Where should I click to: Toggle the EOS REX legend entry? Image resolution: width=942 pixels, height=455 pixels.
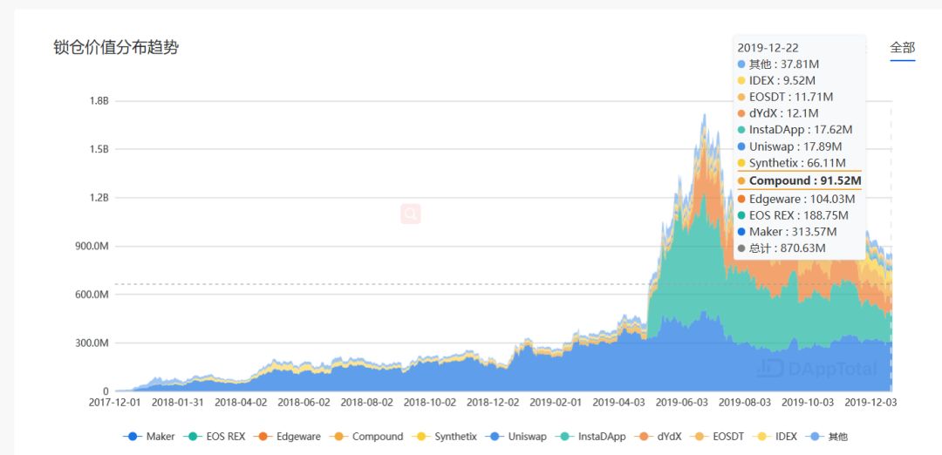pyautogui.click(x=215, y=437)
